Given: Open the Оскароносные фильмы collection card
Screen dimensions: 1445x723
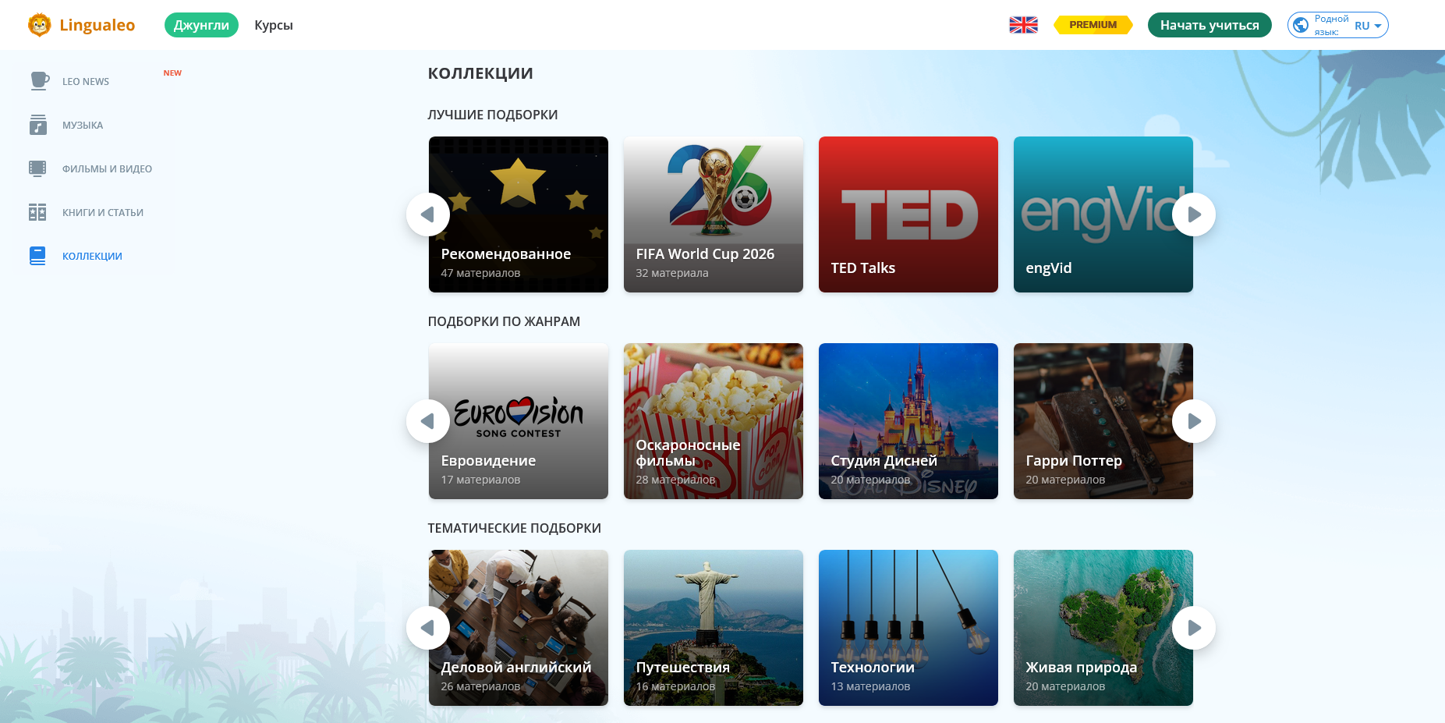Looking at the screenshot, I should click(x=714, y=421).
